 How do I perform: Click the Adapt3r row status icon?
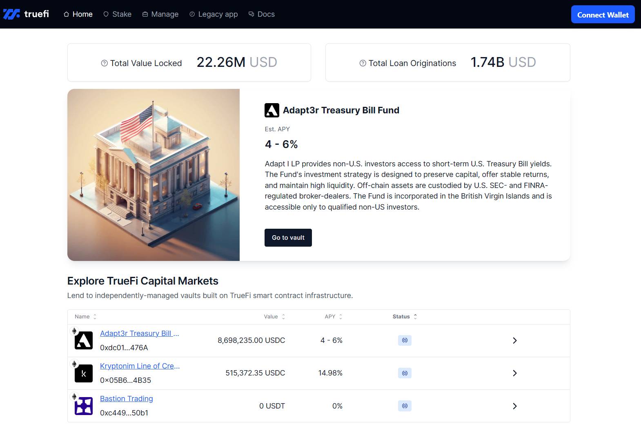click(x=405, y=340)
